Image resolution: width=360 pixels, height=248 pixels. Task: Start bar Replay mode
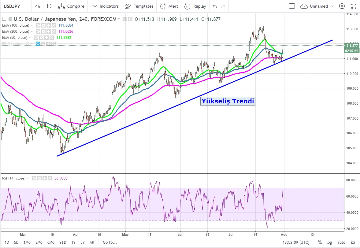coord(195,6)
